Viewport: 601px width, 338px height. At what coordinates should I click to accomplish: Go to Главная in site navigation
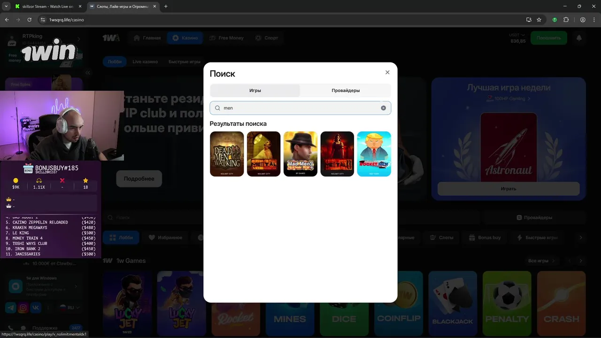point(147,38)
